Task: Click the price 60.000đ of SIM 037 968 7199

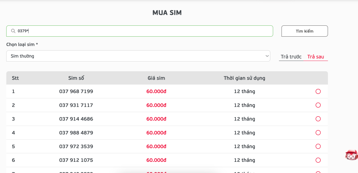Action: [x=156, y=91]
